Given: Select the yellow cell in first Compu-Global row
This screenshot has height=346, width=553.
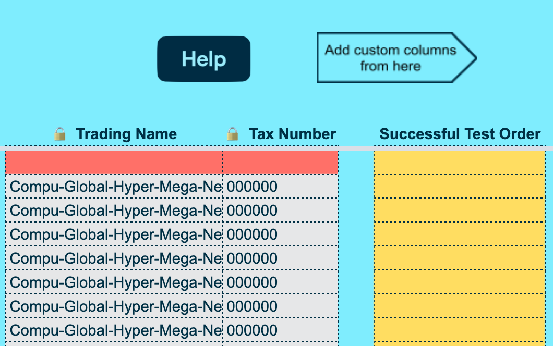Looking at the screenshot, I should [460, 187].
